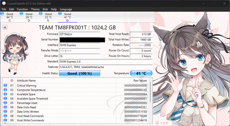The height and width of the screenshot is (126, 230).
Task: Click the chibi character image on the left
Action: [15, 53]
